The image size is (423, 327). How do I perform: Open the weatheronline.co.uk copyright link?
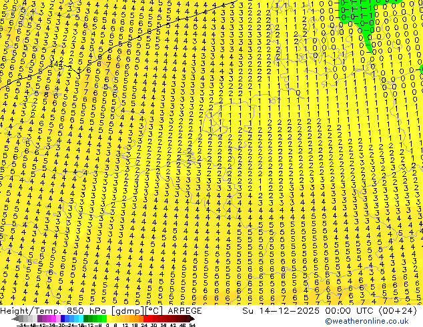(367, 321)
